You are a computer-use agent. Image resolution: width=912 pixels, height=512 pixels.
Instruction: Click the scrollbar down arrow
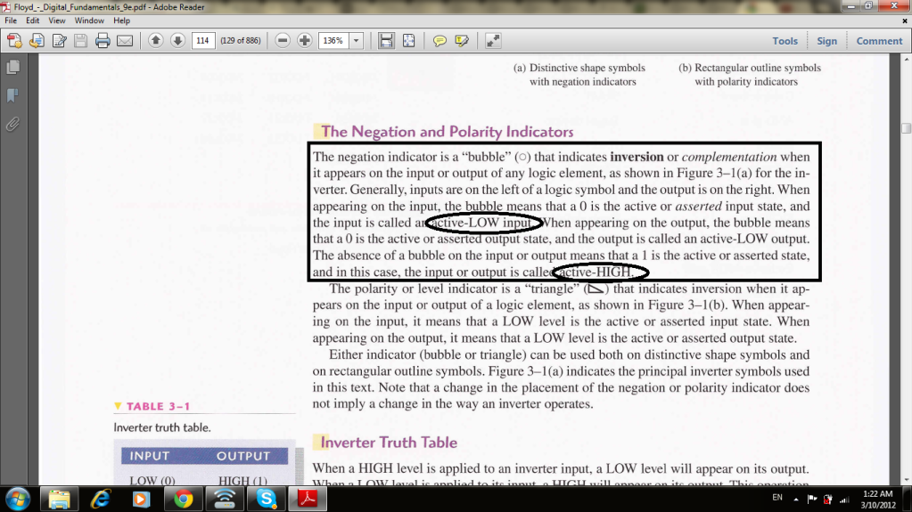(x=906, y=480)
